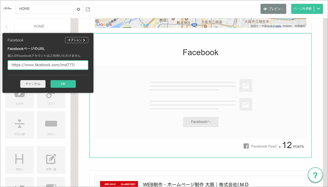This screenshot has height=187, width=328.
Task: Click the Facebookへ button placeholder
Action: [201, 122]
